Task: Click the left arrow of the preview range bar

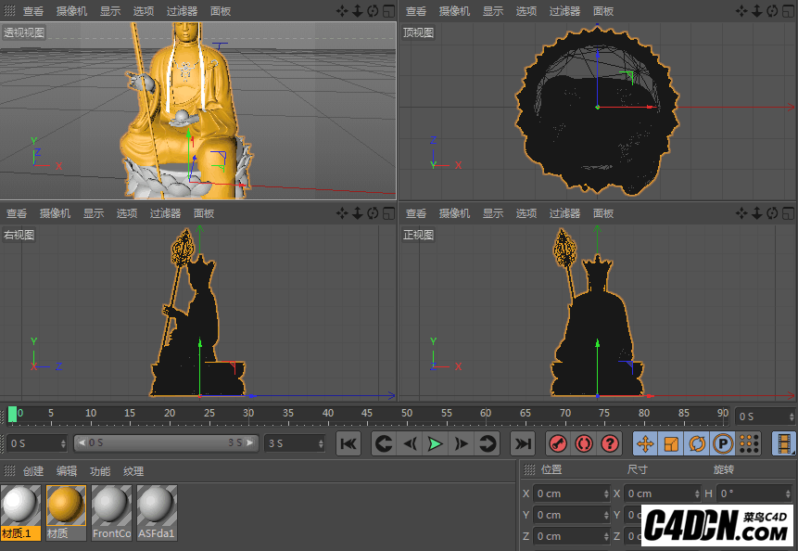Action: pos(82,443)
